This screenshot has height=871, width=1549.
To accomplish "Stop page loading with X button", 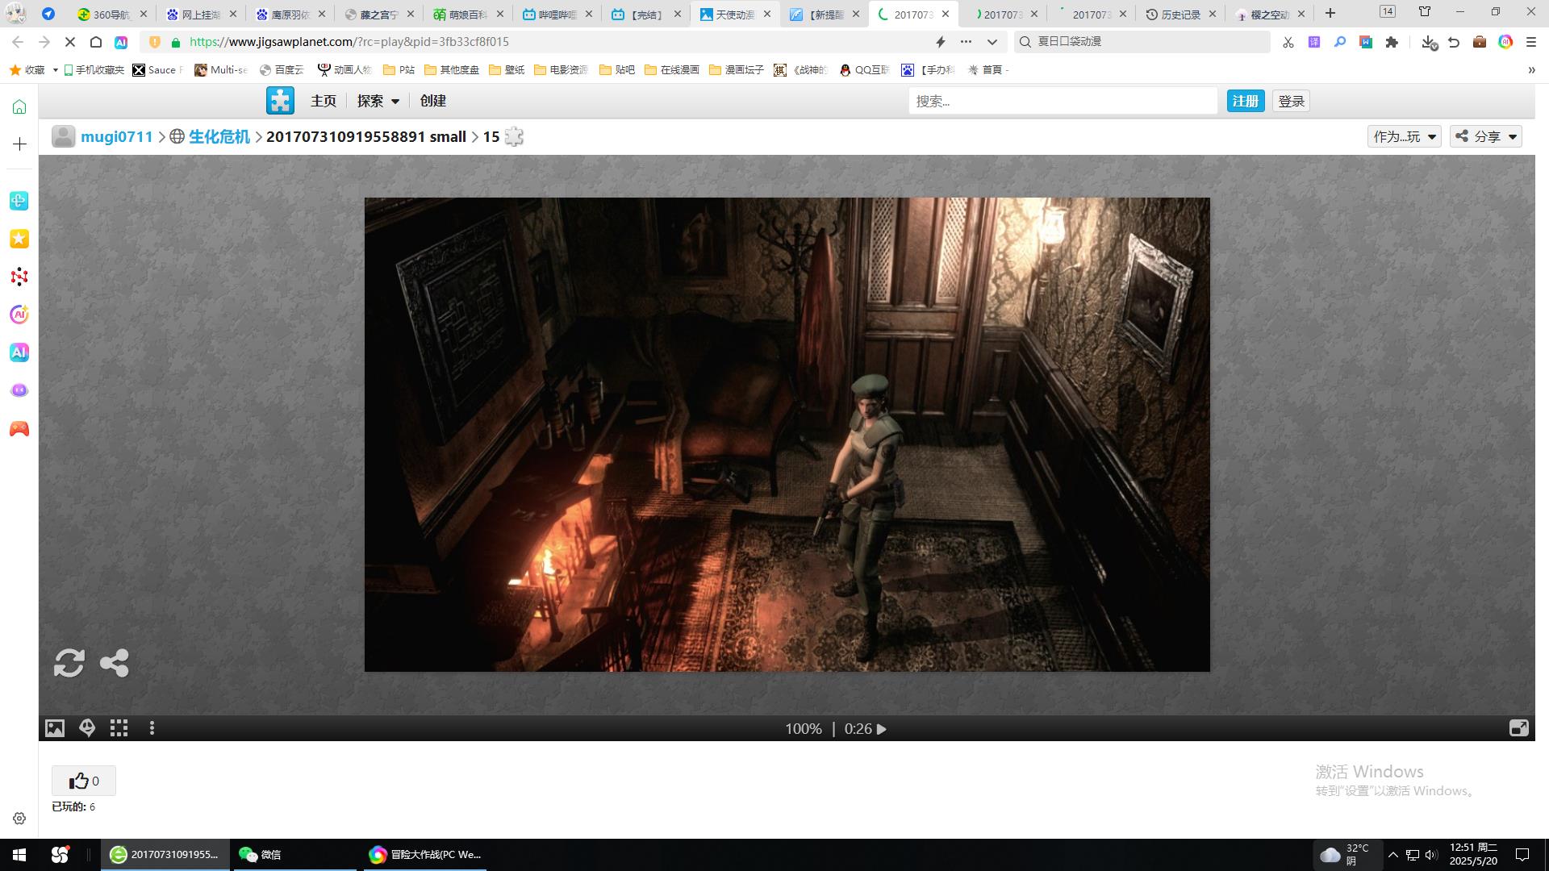I will point(69,42).
